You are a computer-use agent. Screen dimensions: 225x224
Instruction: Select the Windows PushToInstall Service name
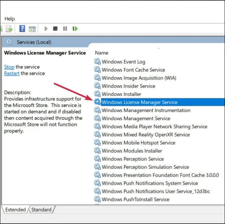[136, 199]
